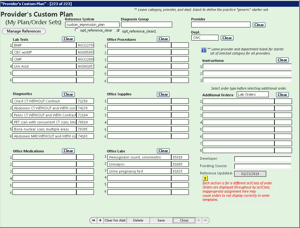The image size is (300, 228).
Task: Click Office Procedures row 1 field
Action: point(139,45)
